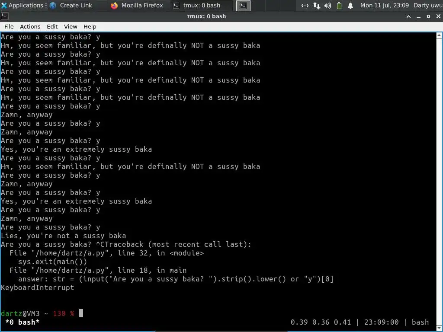
Task: Maximize the tmux terminal window
Action: (428, 16)
